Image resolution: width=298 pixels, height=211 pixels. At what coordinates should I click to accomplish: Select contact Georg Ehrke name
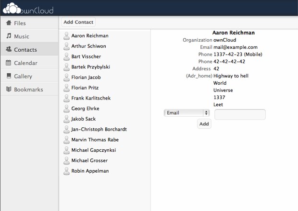tap(85, 109)
